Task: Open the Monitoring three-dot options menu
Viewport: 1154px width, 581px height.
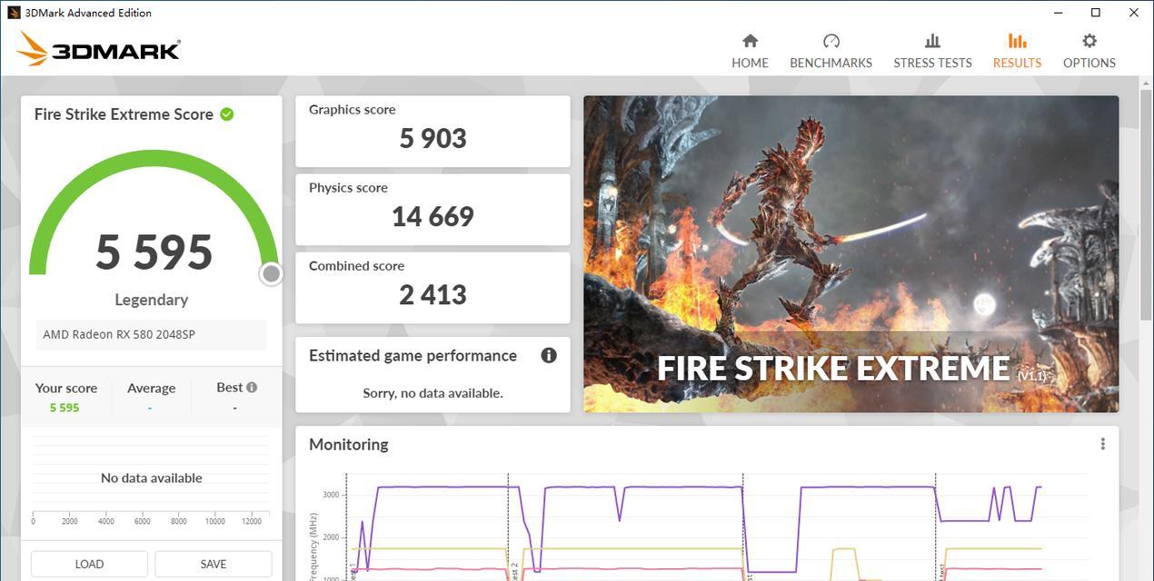Action: (1102, 444)
